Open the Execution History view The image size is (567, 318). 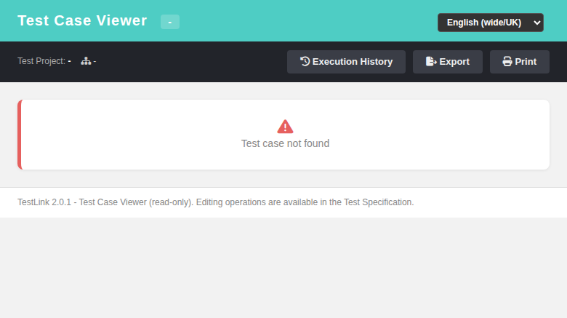point(346,62)
